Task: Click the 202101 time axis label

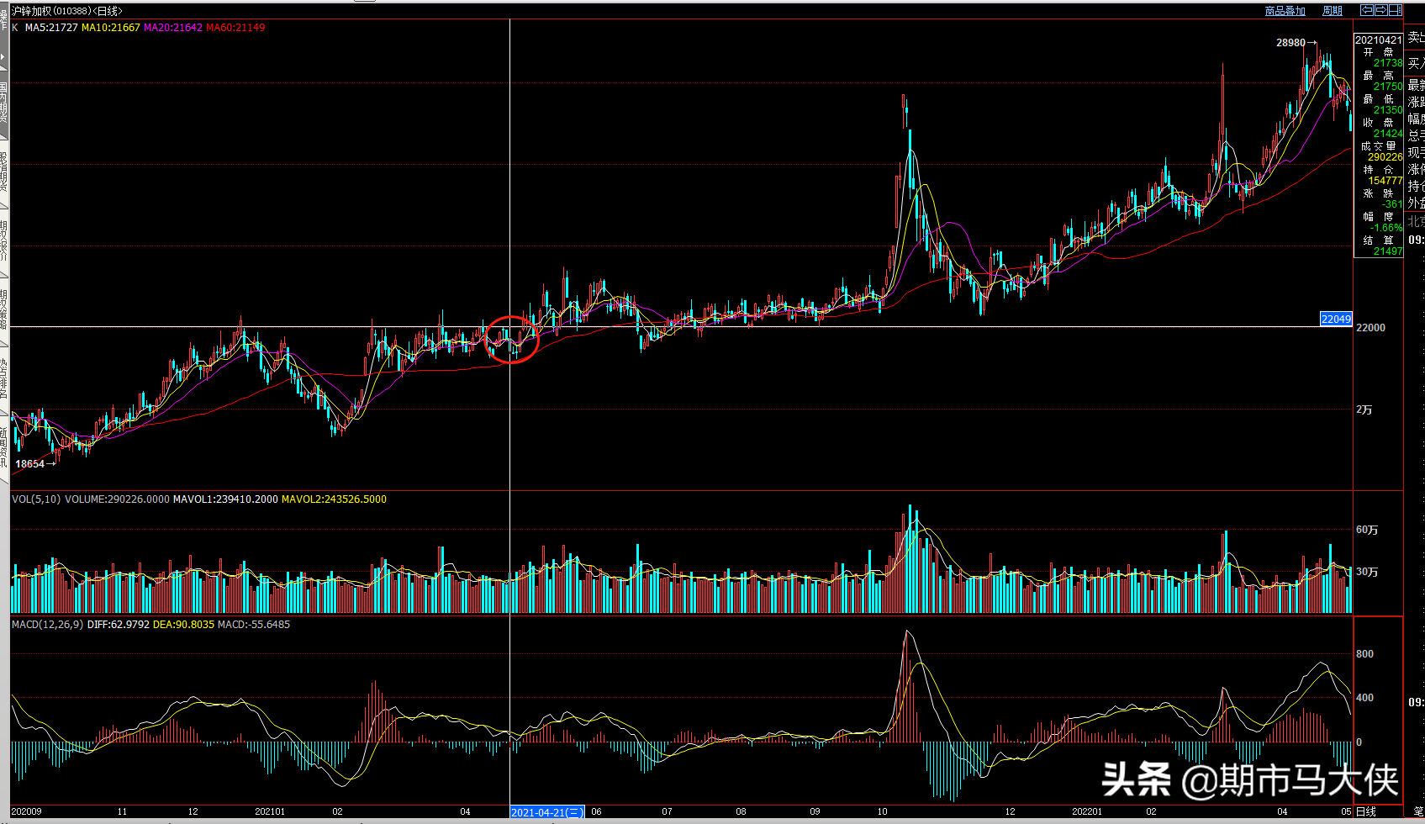Action: [270, 812]
